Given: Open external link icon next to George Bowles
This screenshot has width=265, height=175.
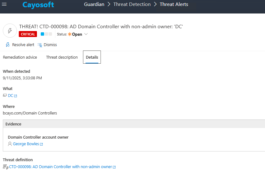Looking at the screenshot, I should (41, 144).
